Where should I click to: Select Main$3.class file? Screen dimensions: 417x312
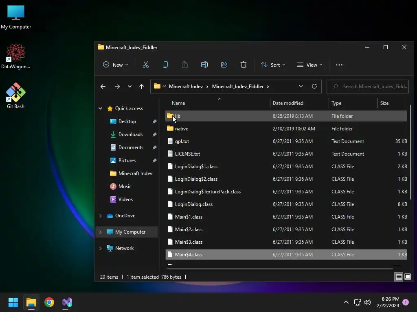tap(286, 242)
